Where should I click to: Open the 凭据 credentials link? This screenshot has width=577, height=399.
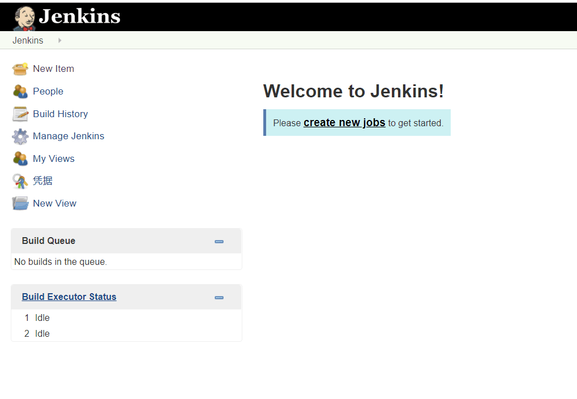point(42,181)
